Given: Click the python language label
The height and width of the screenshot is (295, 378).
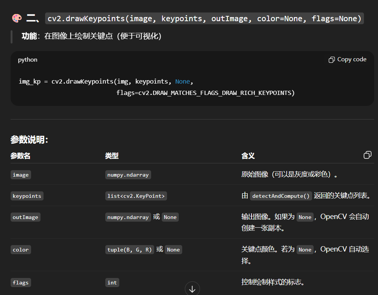Looking at the screenshot, I should pyautogui.click(x=28, y=60).
